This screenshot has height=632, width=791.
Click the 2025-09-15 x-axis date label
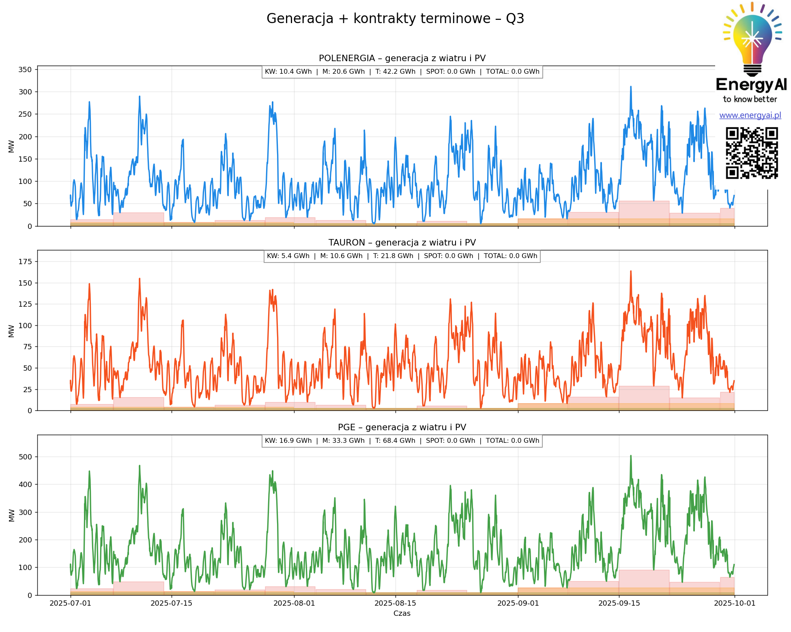coord(619,603)
